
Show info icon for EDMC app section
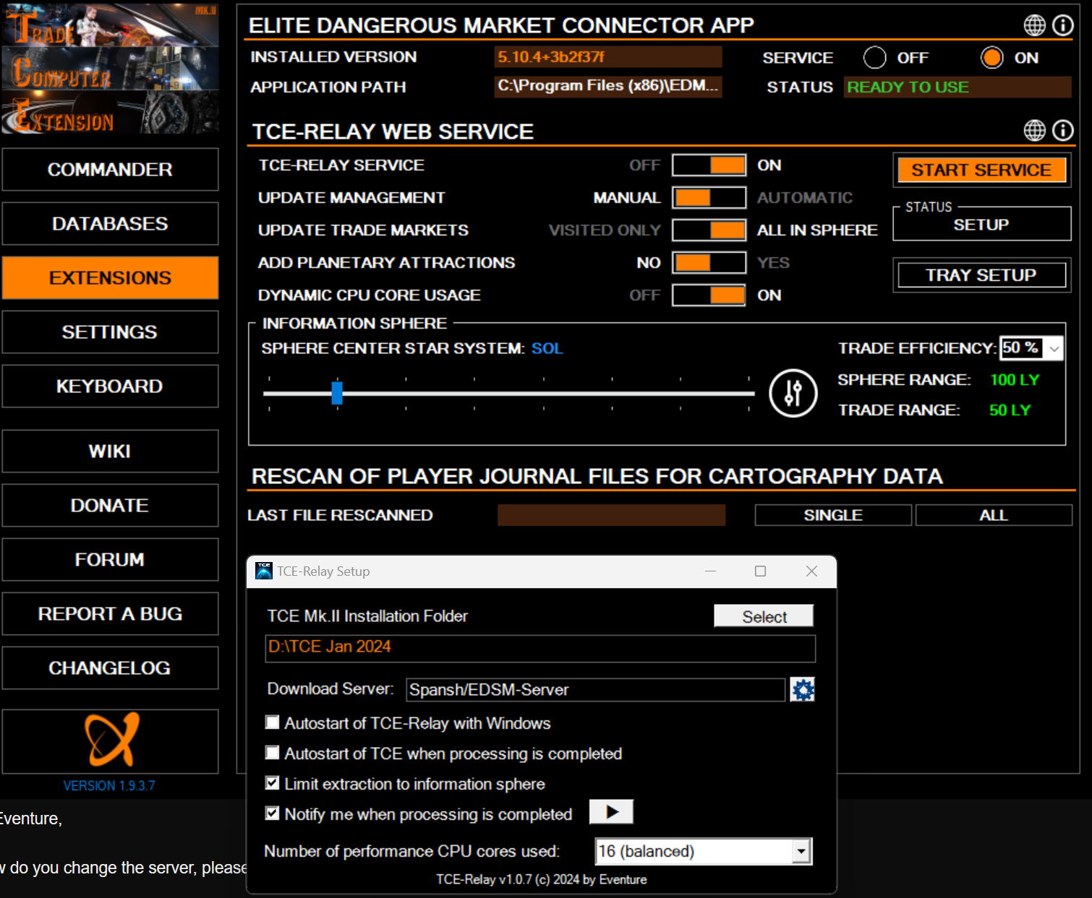click(1062, 25)
